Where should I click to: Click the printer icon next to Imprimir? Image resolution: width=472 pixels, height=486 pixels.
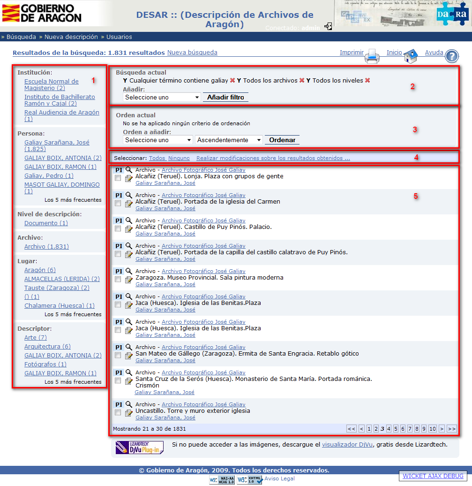point(372,56)
